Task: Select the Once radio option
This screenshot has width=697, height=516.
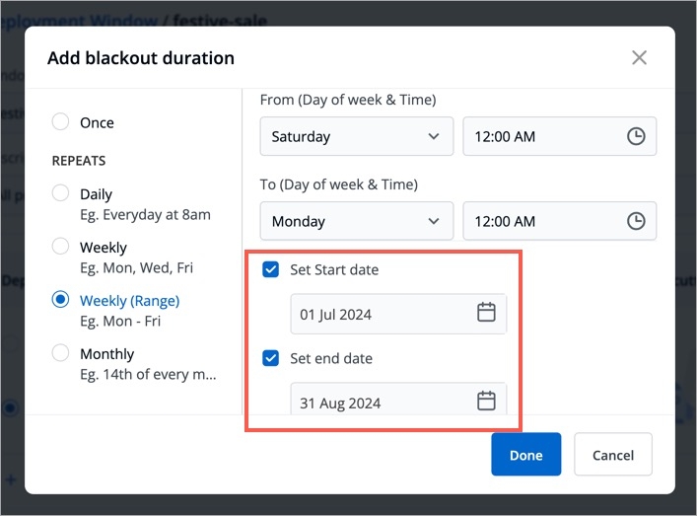Action: point(60,121)
